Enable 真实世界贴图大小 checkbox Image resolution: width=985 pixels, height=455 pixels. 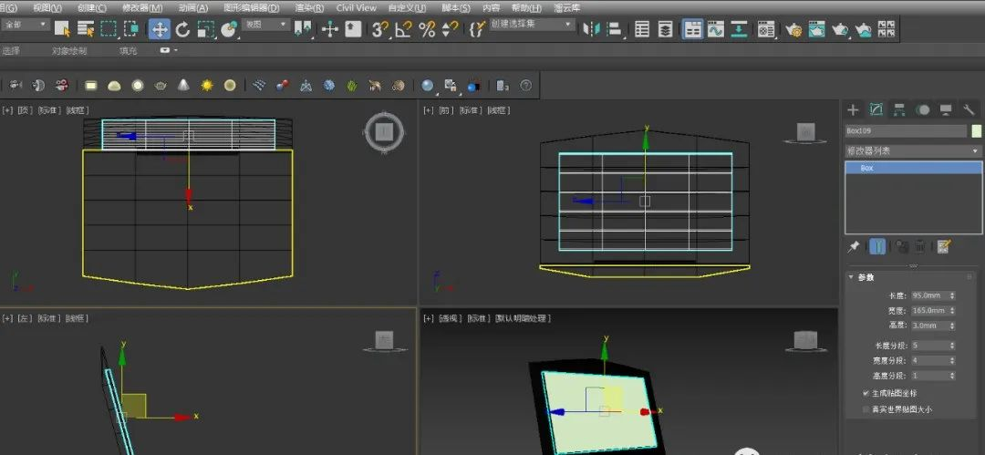coord(866,409)
